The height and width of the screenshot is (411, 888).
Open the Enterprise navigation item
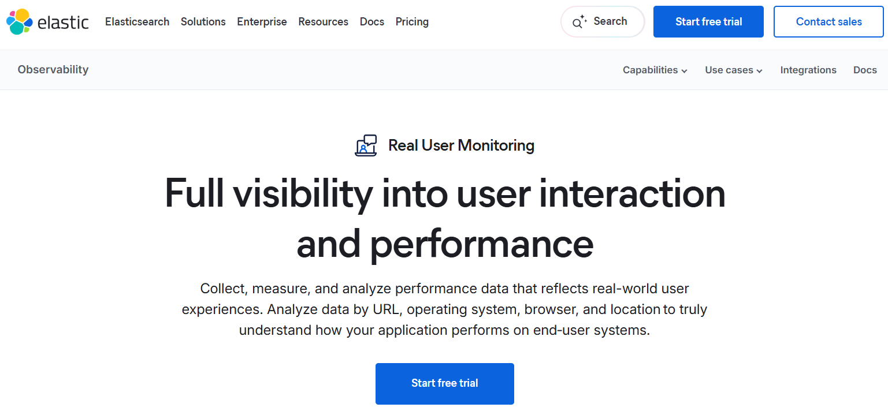(x=262, y=22)
